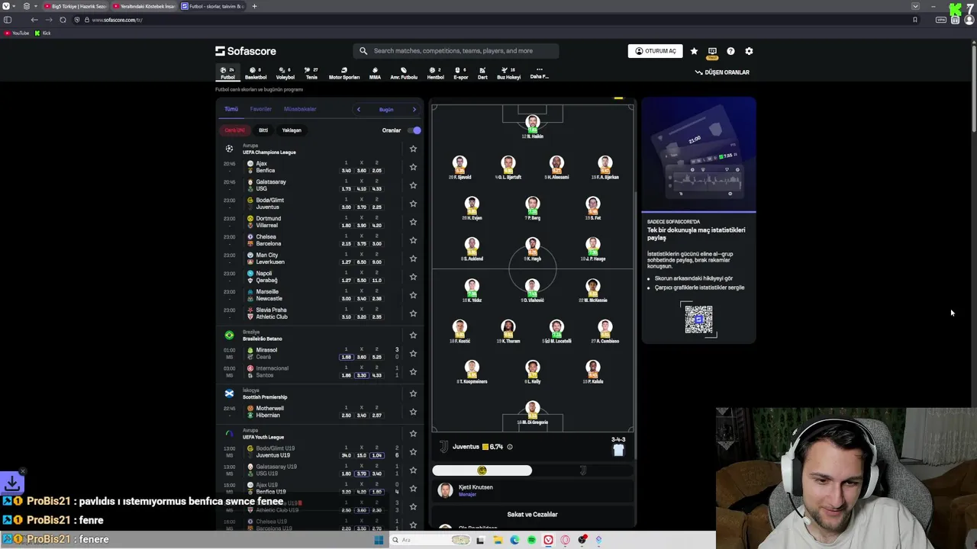Open the Marseille vs Newcastle match row
Viewport: 977px width, 549px height.
tap(319, 295)
